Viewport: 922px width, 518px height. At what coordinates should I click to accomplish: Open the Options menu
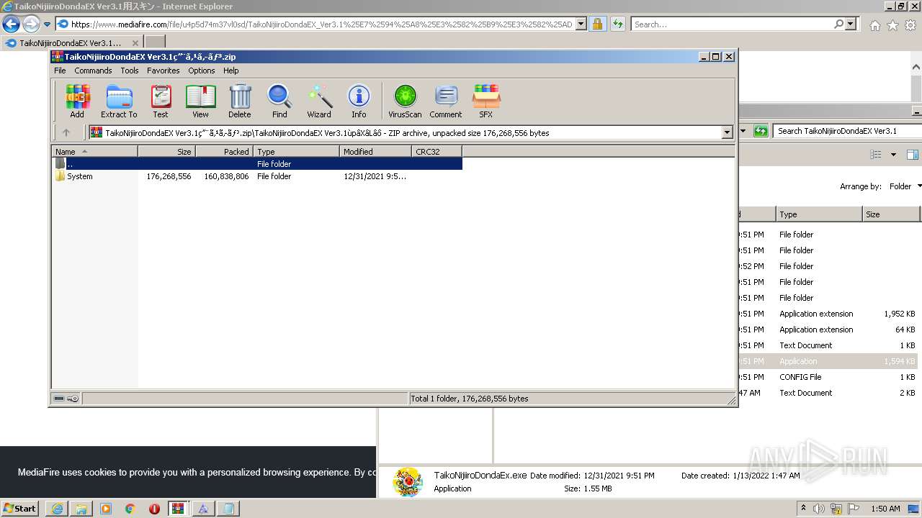(x=202, y=71)
